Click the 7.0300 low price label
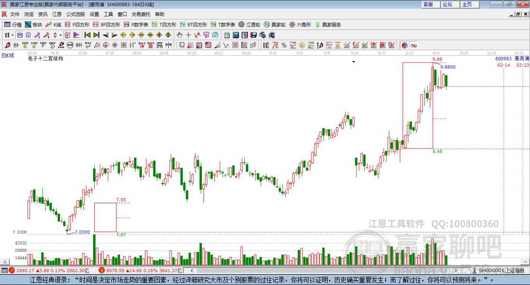Screen dimensions: 530x285 (x=82, y=232)
